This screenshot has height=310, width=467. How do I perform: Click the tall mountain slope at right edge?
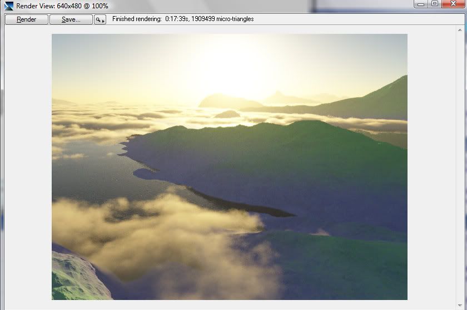(x=384, y=100)
